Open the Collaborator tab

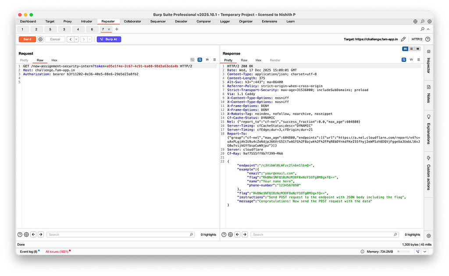pyautogui.click(x=132, y=21)
